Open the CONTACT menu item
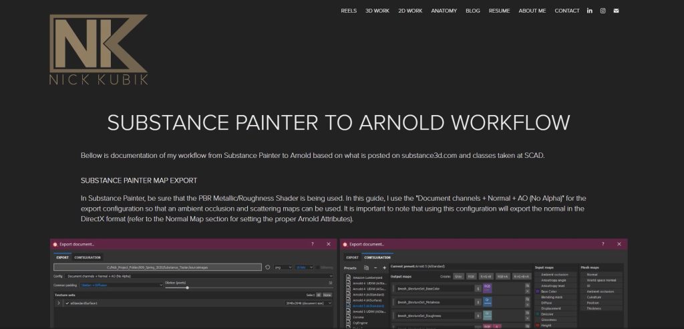 pyautogui.click(x=567, y=11)
